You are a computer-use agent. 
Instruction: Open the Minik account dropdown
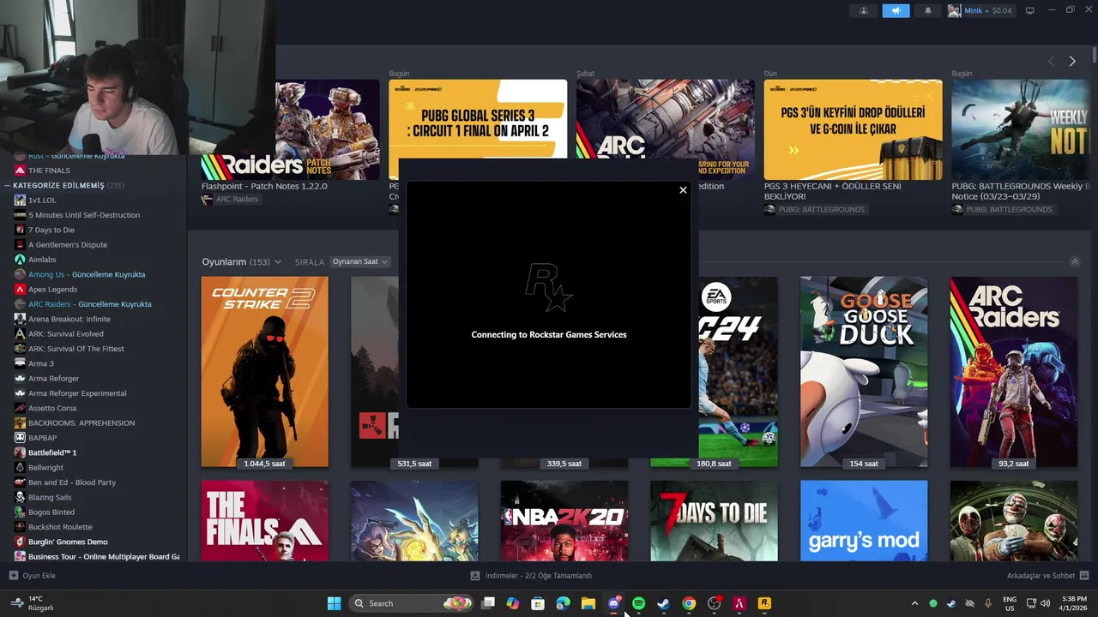pyautogui.click(x=980, y=10)
